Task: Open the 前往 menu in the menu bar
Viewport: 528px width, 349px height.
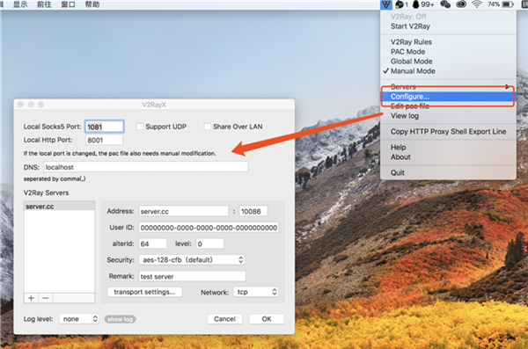Action: click(x=44, y=4)
